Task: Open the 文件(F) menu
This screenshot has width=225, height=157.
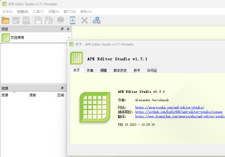Action: pos(8,12)
